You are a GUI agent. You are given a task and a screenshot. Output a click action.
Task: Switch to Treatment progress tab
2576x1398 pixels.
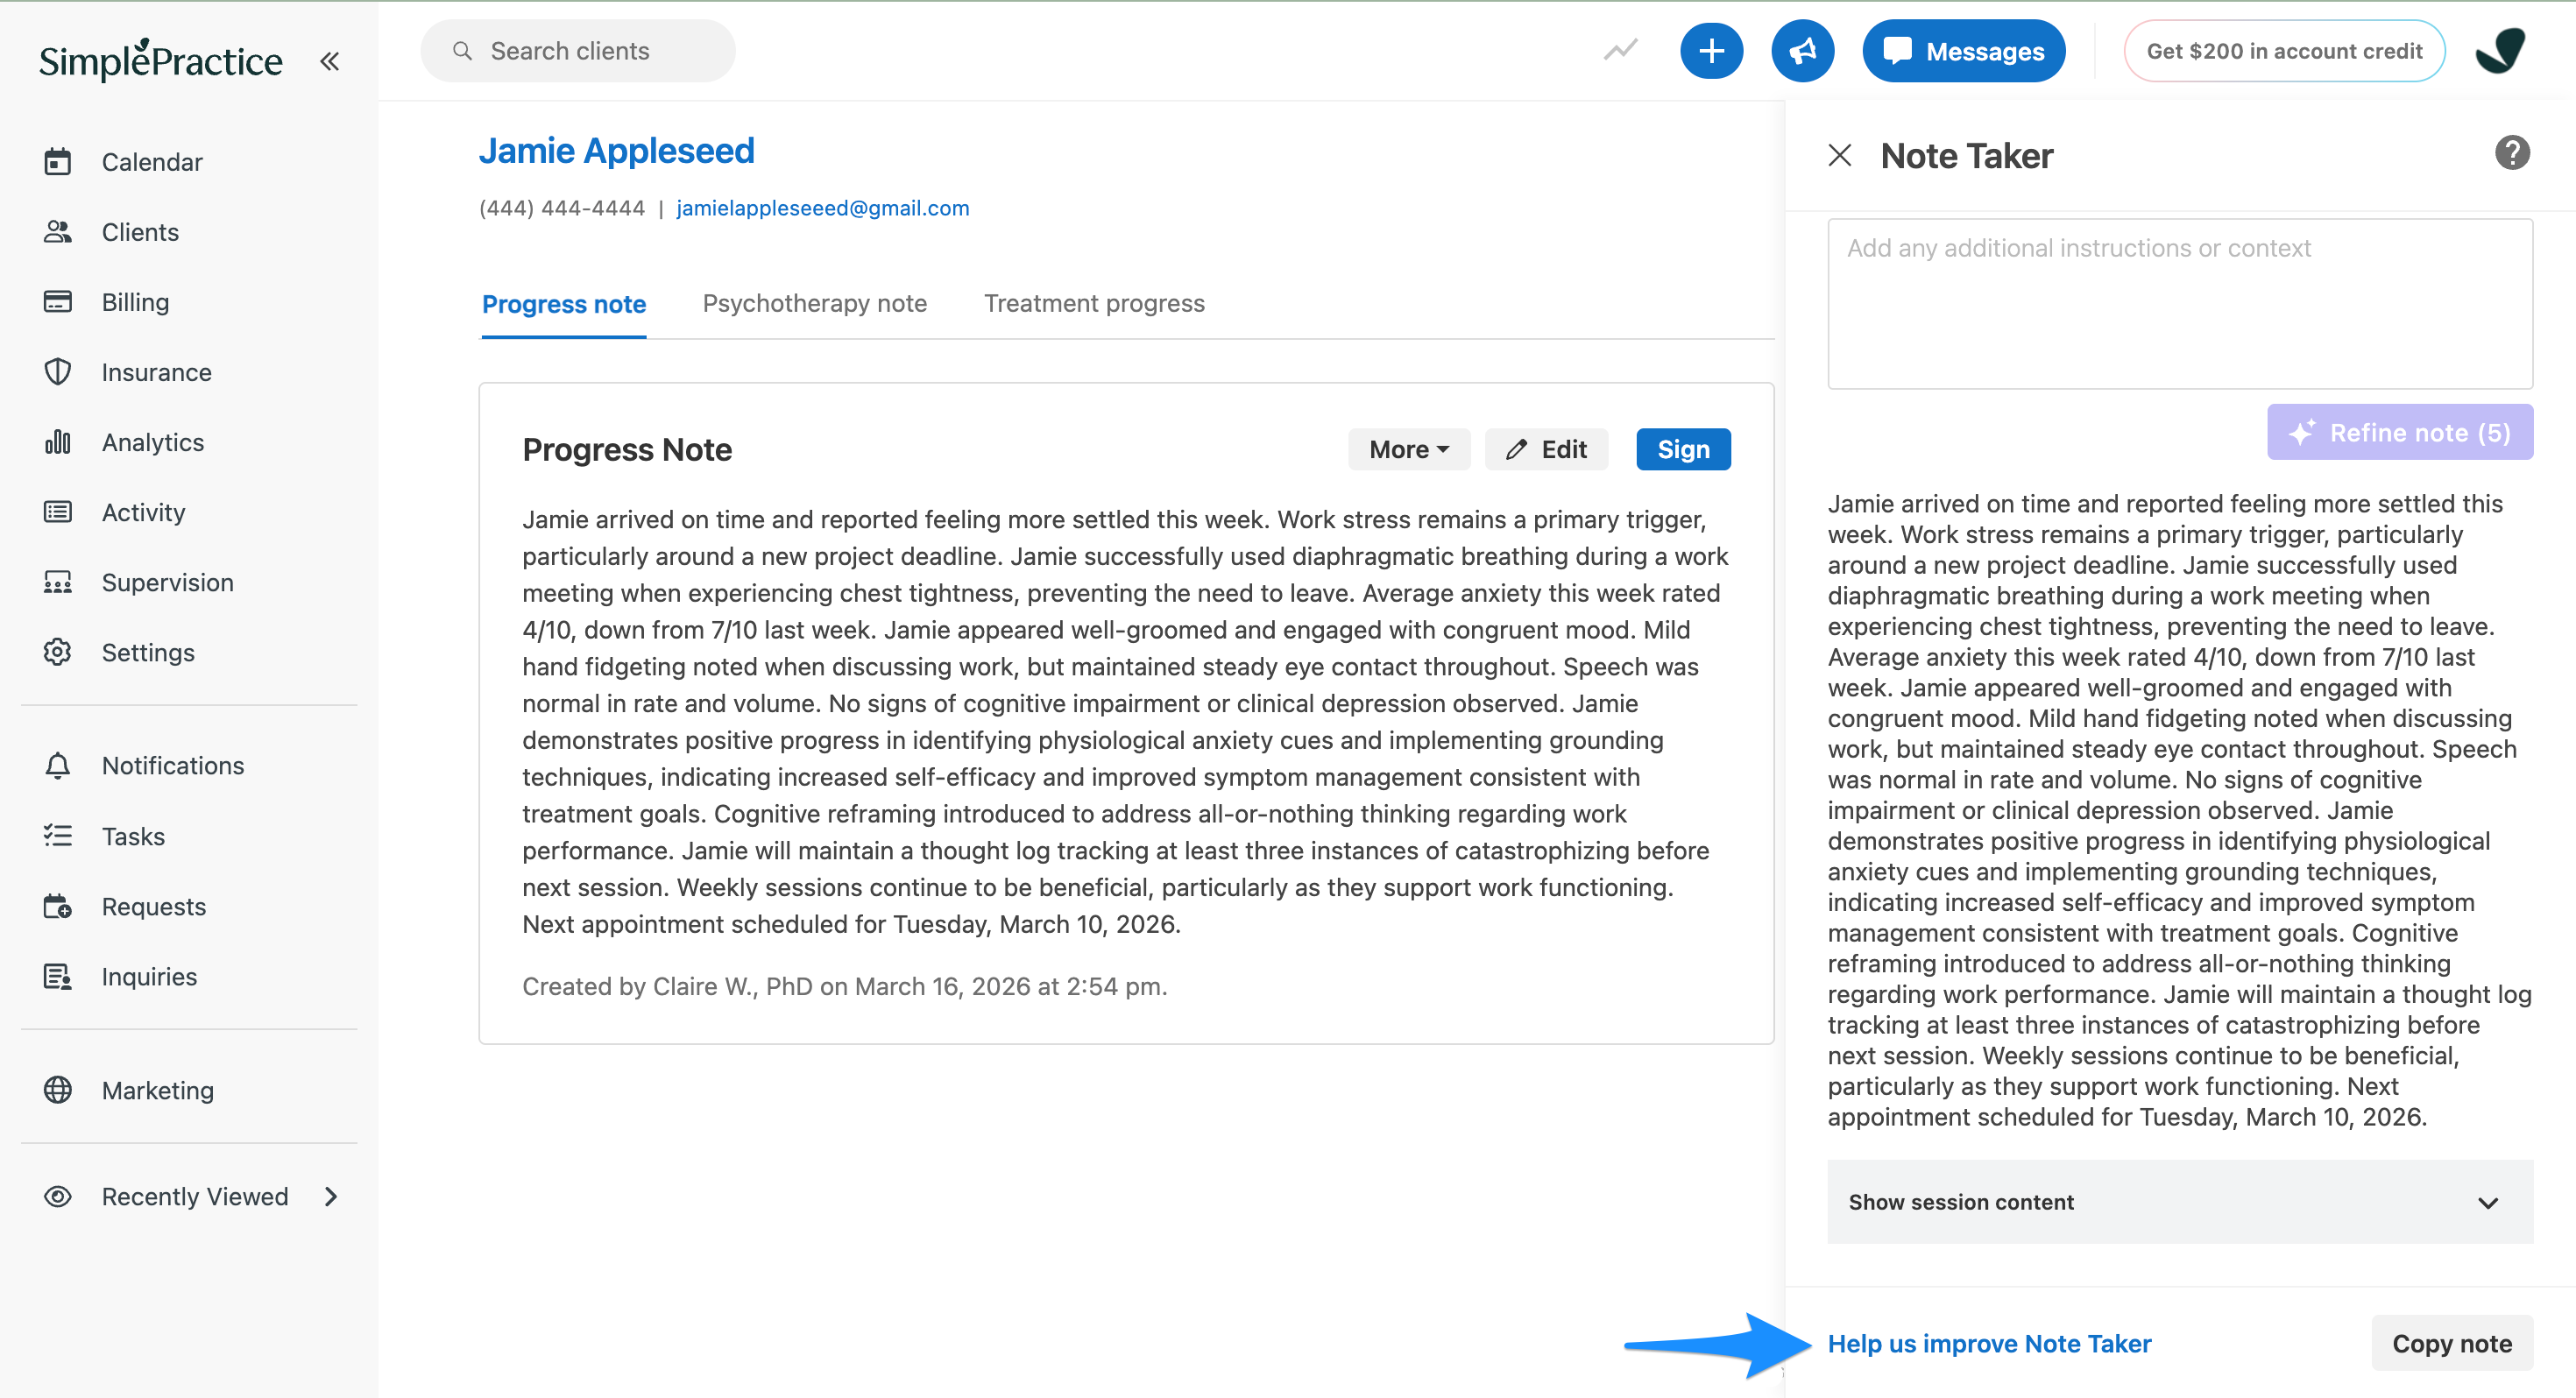pyautogui.click(x=1094, y=304)
